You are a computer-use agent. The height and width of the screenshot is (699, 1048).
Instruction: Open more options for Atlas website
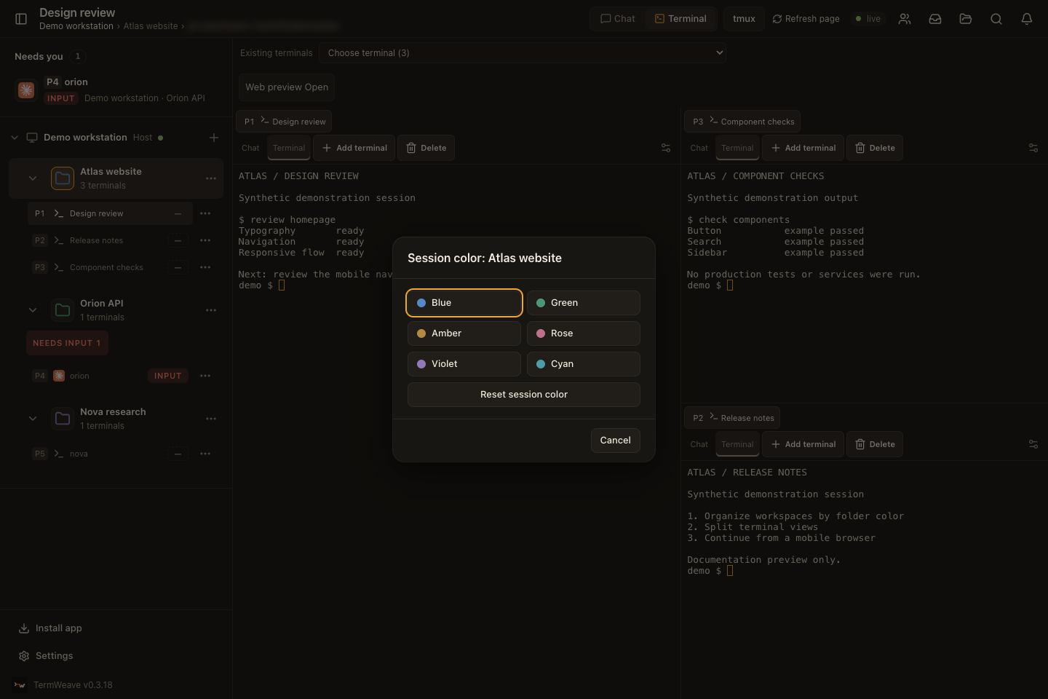point(211,178)
